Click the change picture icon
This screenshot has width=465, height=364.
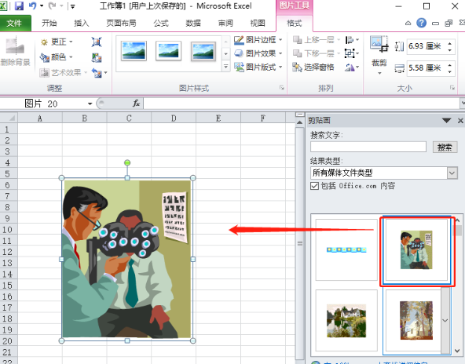(97, 57)
